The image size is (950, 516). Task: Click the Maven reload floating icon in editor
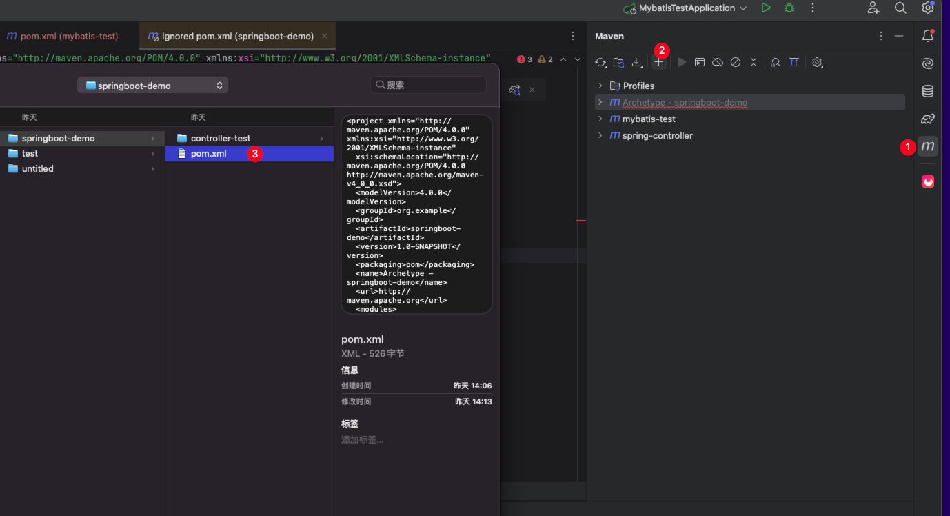point(514,90)
